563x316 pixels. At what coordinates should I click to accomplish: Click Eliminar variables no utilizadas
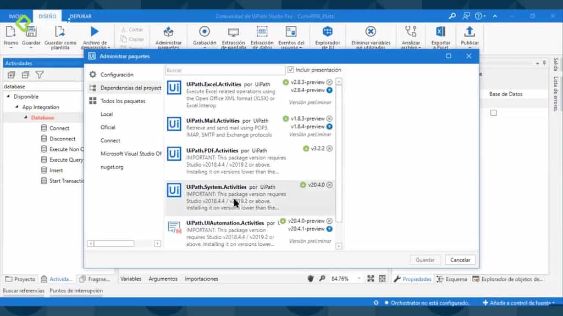click(371, 31)
